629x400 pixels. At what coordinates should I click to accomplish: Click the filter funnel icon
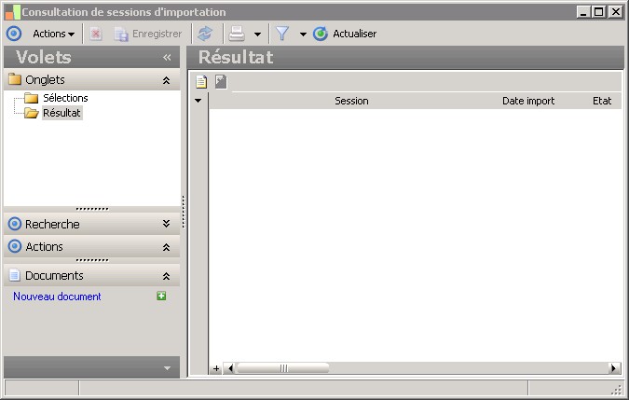tap(282, 34)
